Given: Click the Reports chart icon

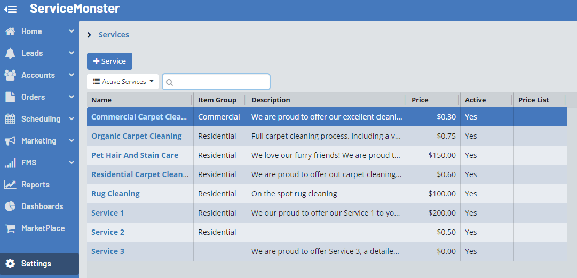Looking at the screenshot, I should (x=10, y=185).
